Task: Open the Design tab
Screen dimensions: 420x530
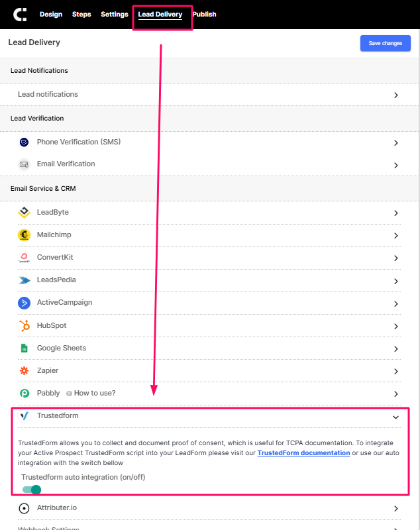Action: click(51, 14)
